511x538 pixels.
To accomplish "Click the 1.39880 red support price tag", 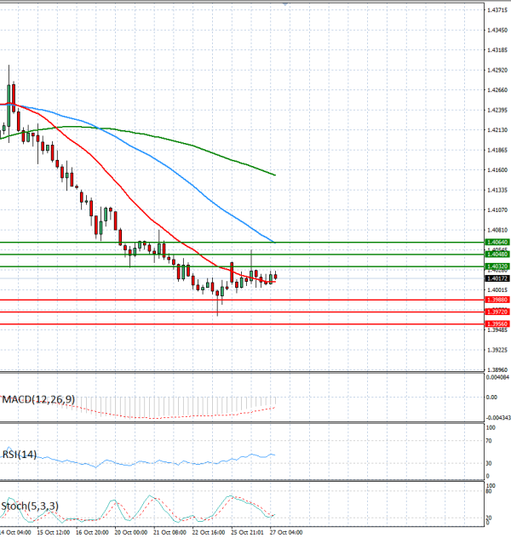I will (x=497, y=300).
